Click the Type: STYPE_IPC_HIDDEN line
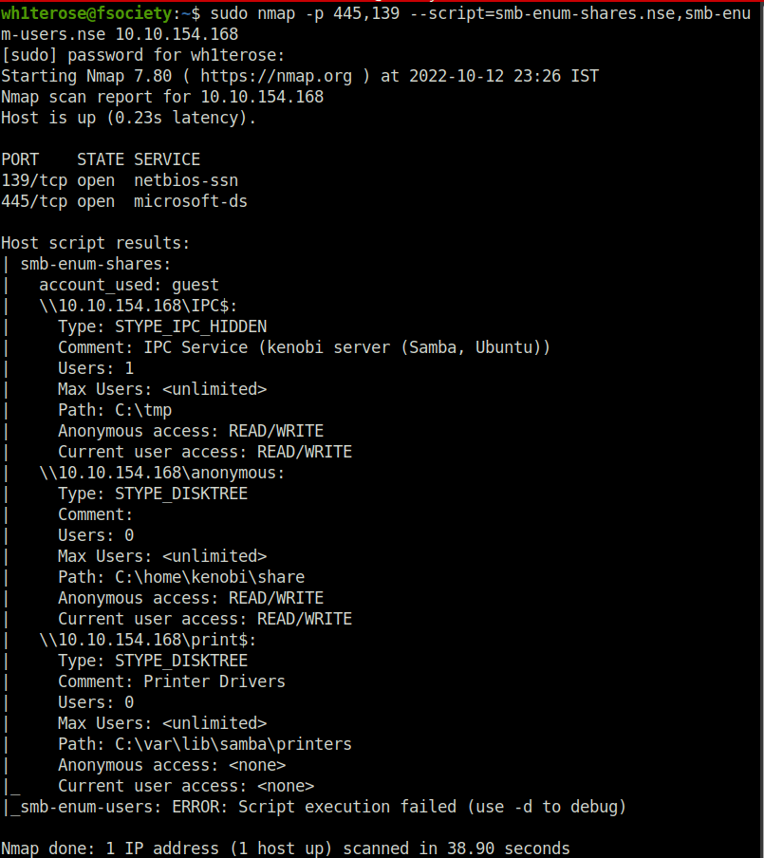Image resolution: width=764 pixels, height=858 pixels. click(162, 326)
